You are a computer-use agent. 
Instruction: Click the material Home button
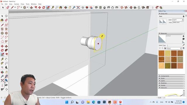point(165,48)
